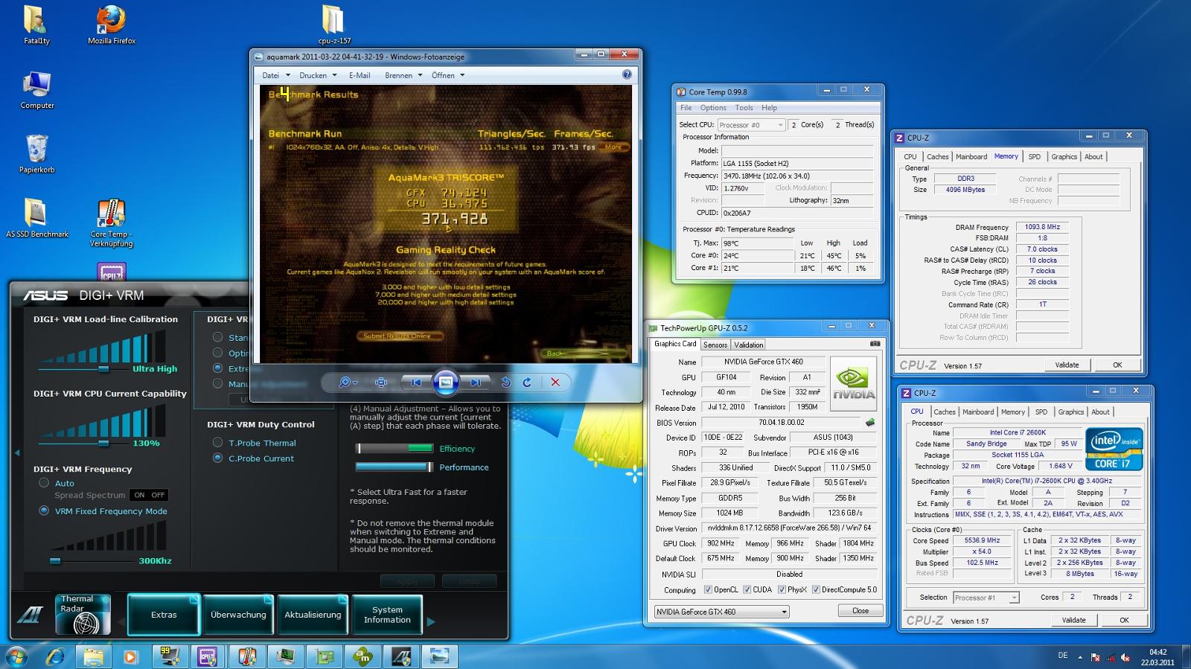Select VRM Fixed Frequency Mode radio

[44, 511]
